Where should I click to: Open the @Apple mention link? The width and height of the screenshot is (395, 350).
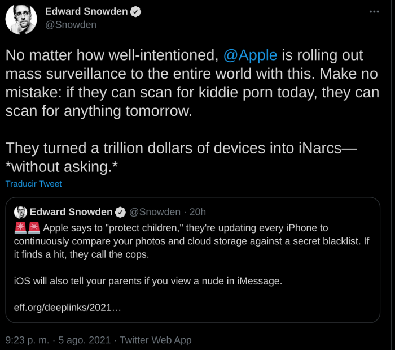tap(250, 55)
